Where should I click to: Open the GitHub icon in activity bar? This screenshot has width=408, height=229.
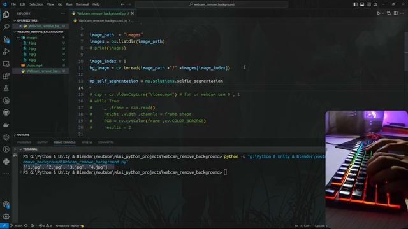(x=6, y=113)
